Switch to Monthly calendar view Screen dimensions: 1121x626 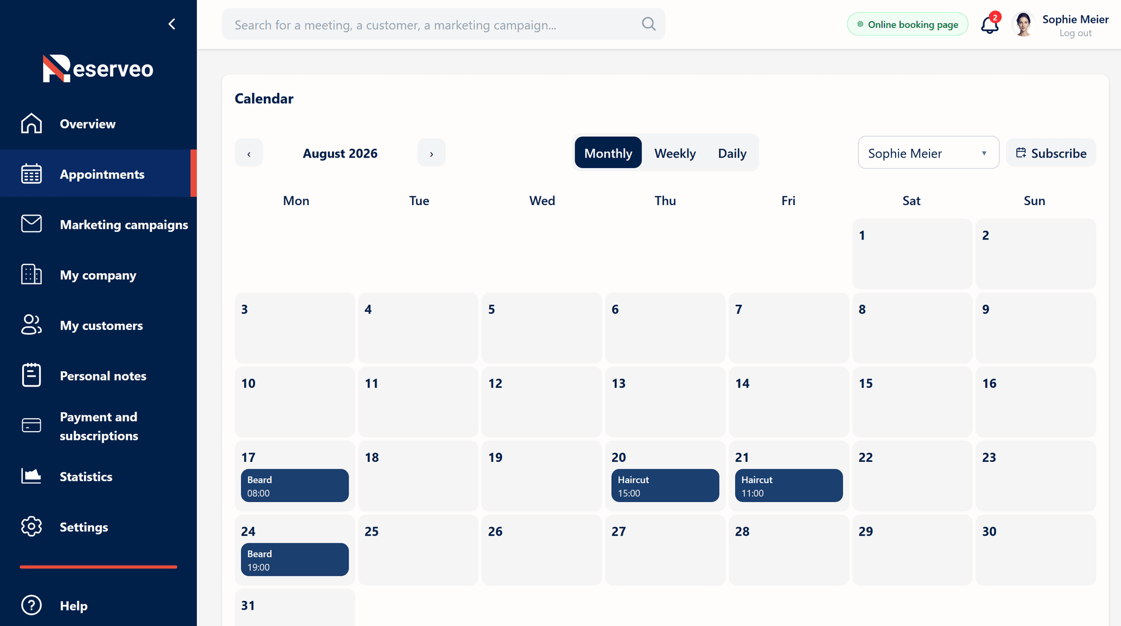[608, 153]
